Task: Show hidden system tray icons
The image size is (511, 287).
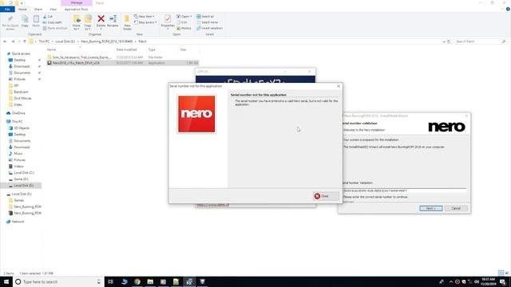Action: (451, 281)
